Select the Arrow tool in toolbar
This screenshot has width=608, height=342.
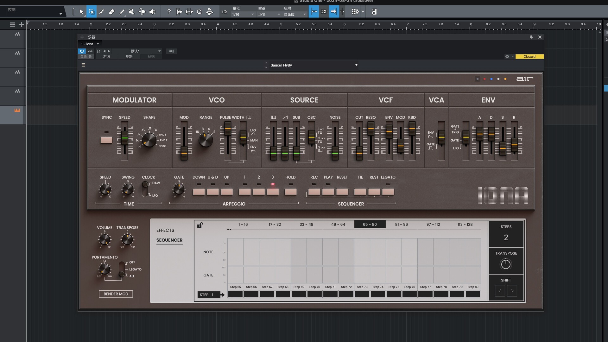[81, 12]
